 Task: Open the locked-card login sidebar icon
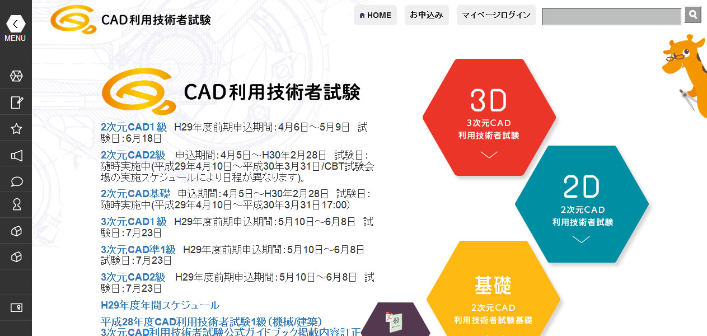click(x=16, y=307)
